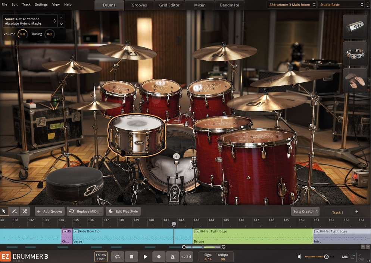Enable Follow Host mode
This screenshot has width=371, height=263.
(101, 257)
